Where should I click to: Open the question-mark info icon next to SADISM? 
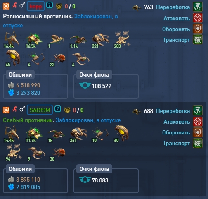click(x=58, y=109)
